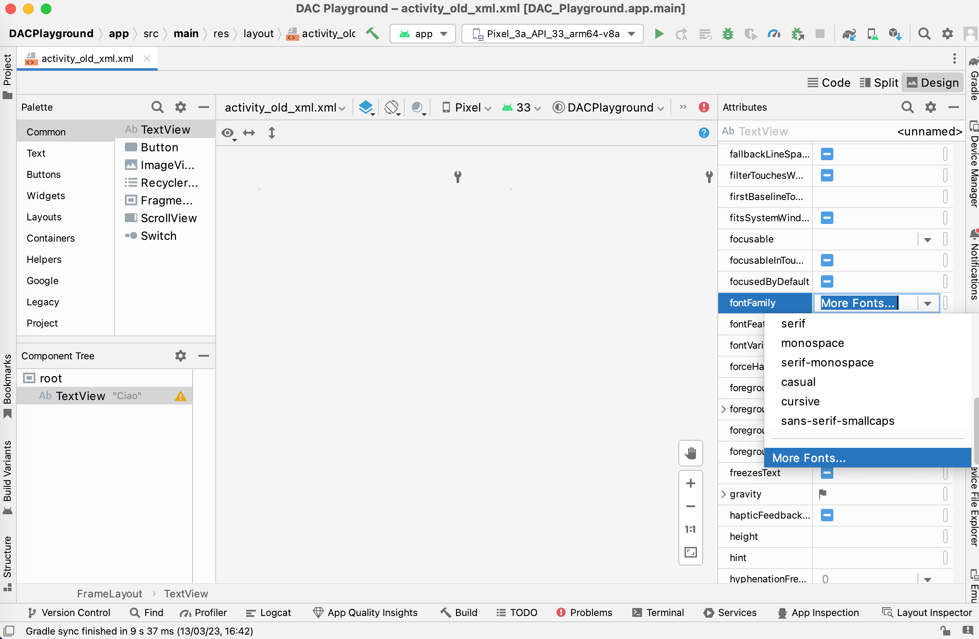Switch to Code editor view
The height and width of the screenshot is (639, 979).
[x=830, y=83]
